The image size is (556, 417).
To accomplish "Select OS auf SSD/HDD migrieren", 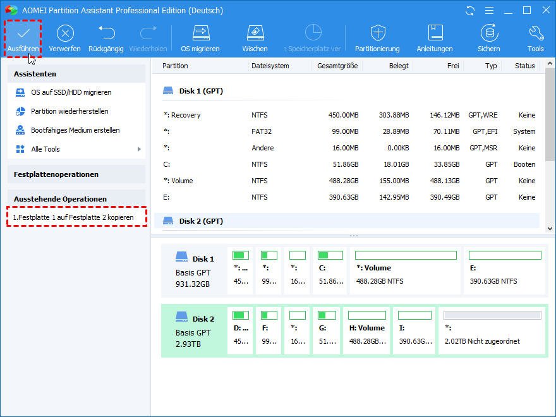I will [71, 92].
